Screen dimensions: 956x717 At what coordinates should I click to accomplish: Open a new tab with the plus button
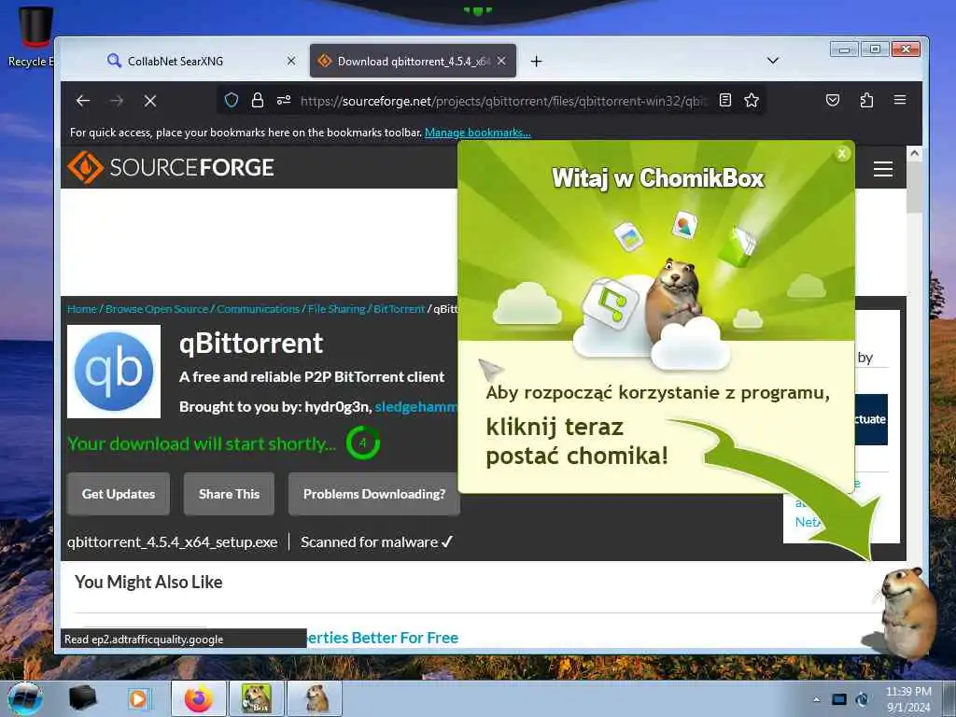(x=536, y=61)
